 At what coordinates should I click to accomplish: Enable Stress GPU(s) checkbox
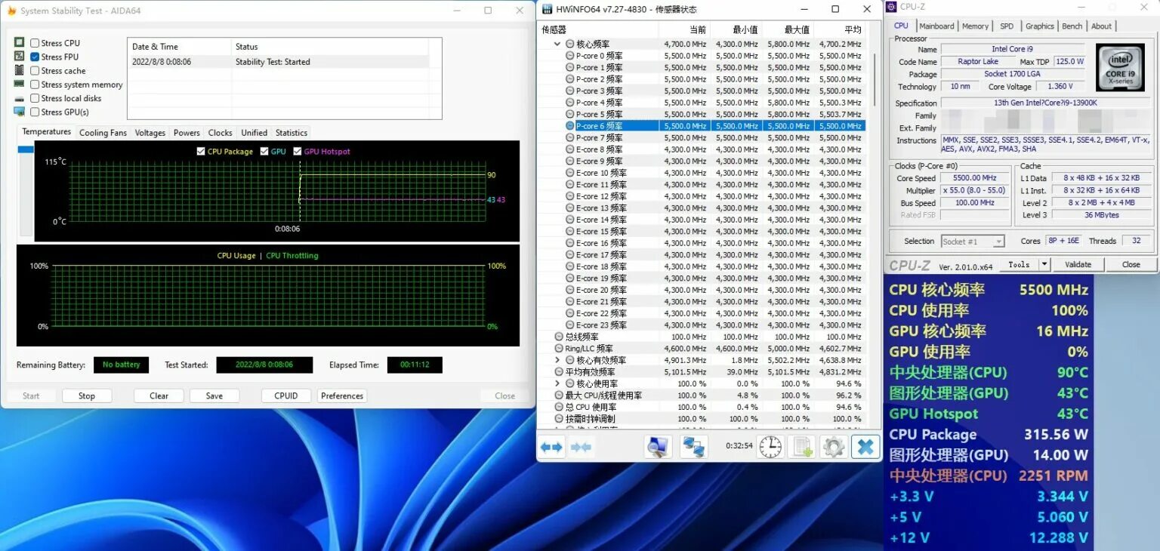click(x=35, y=112)
